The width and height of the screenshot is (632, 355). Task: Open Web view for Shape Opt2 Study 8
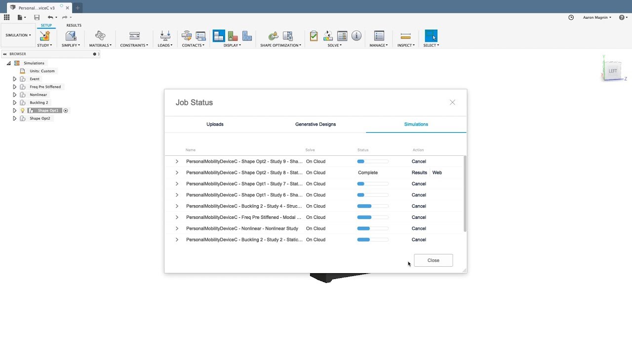437,173
